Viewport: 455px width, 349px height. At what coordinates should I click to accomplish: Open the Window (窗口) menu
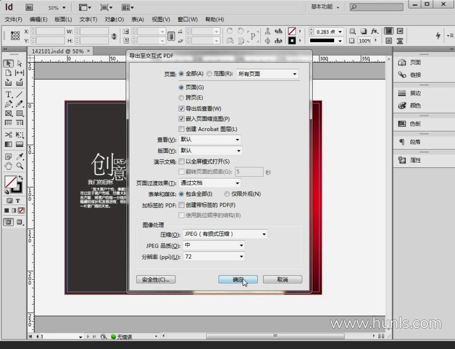coord(187,19)
